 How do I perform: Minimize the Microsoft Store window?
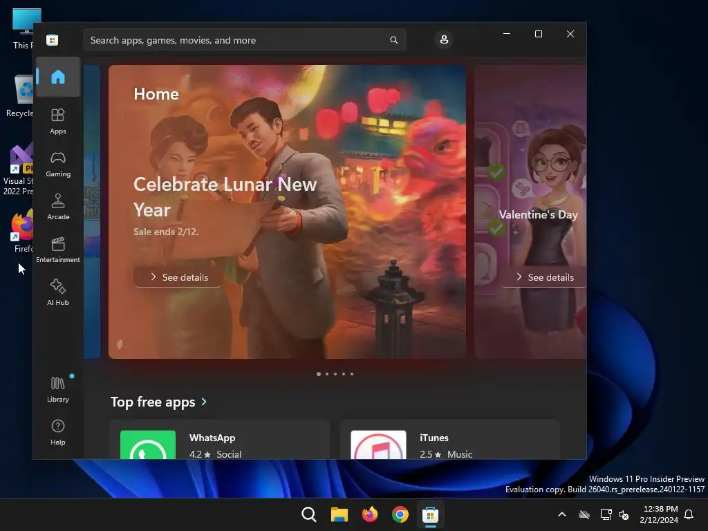tap(507, 34)
